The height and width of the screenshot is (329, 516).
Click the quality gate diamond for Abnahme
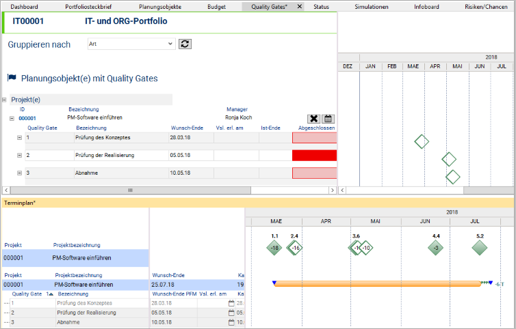point(452,177)
